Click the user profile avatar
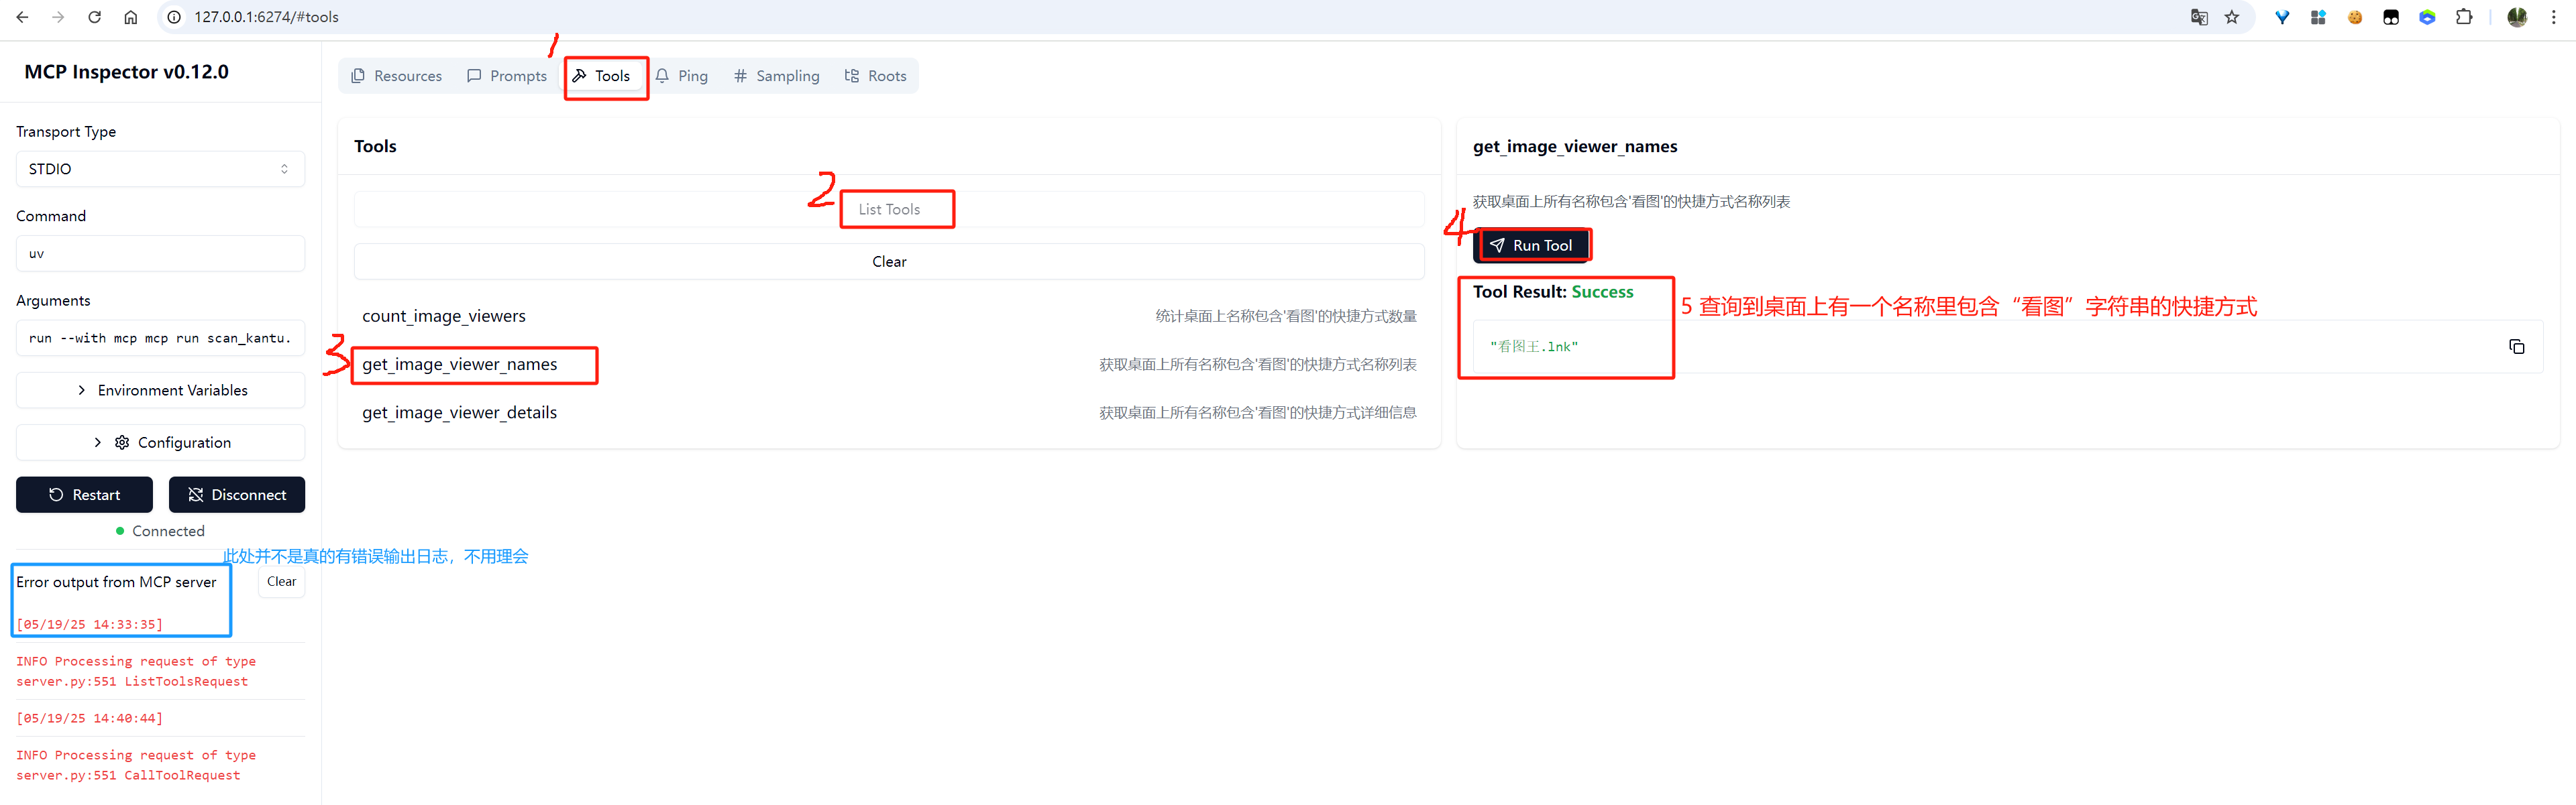Image resolution: width=2576 pixels, height=805 pixels. point(2516,17)
